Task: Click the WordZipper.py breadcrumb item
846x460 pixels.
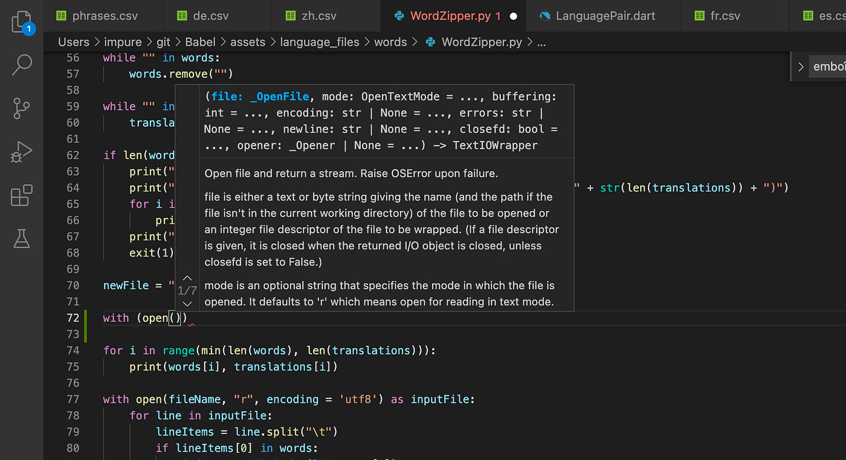Action: [x=474, y=42]
